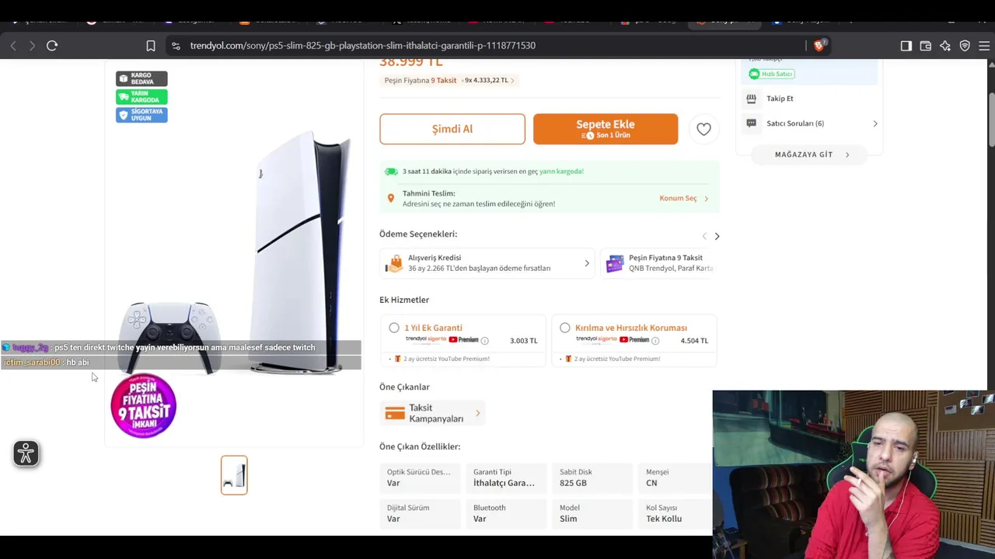Follow the seller with Takip Et
The image size is (995, 559).
(x=780, y=99)
